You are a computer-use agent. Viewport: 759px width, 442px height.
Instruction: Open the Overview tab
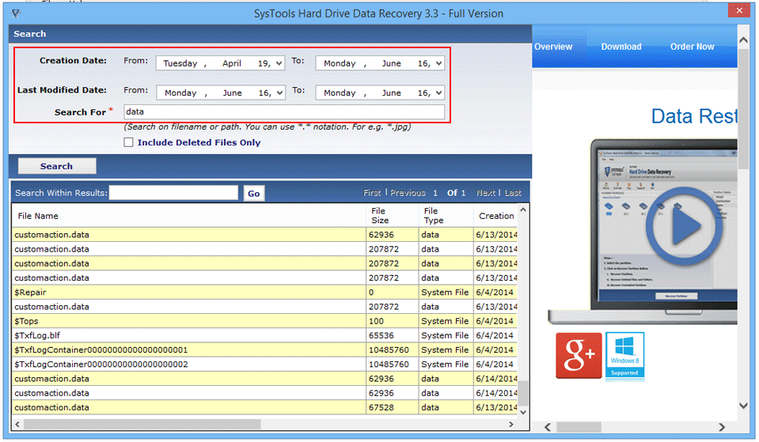pos(553,47)
